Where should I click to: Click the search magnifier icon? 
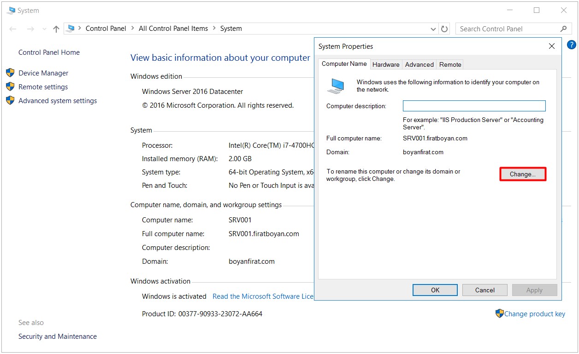click(x=563, y=29)
